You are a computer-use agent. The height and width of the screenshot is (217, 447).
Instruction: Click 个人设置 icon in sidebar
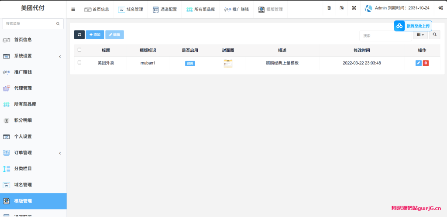6,137
